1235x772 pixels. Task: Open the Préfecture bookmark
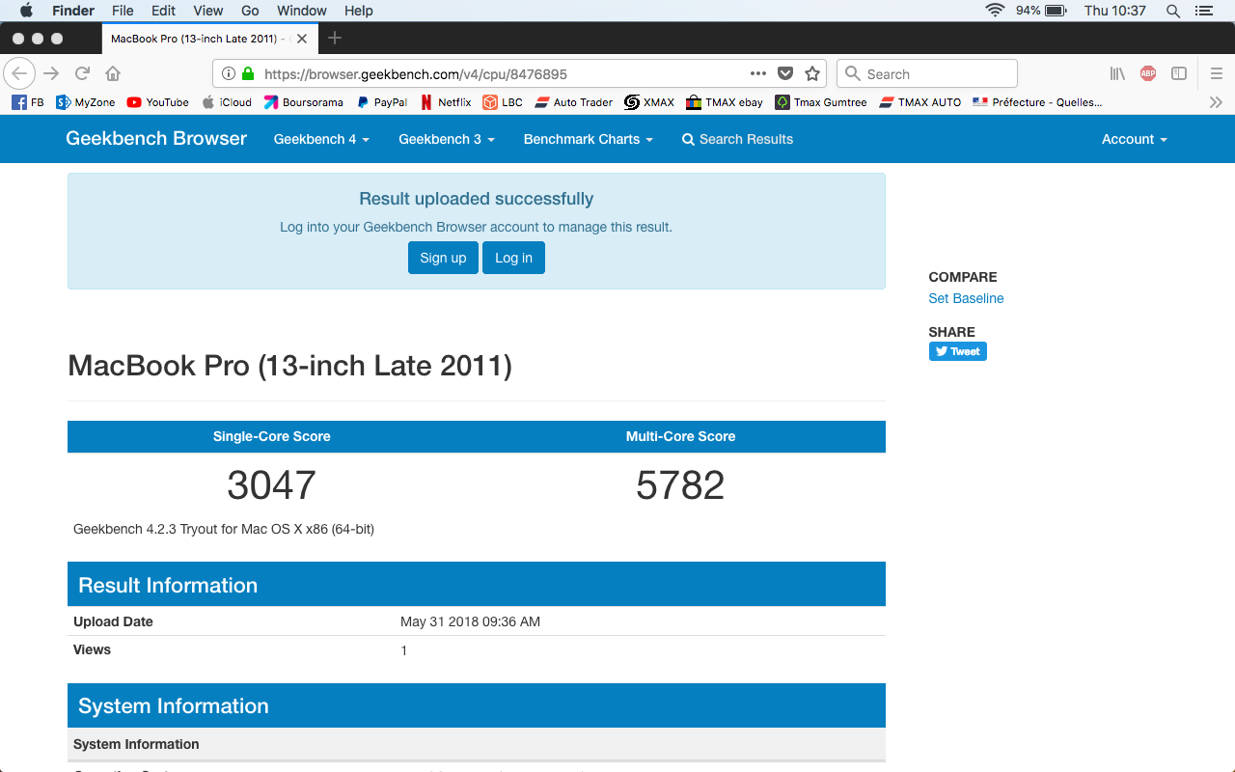click(1037, 102)
